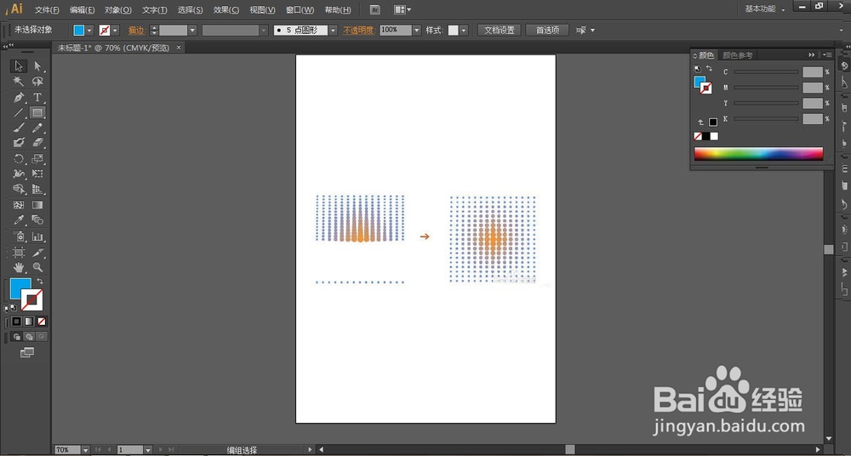Viewport: 851px width, 456px height.
Task: Select the Warp (Width) tool
Action: (19, 174)
